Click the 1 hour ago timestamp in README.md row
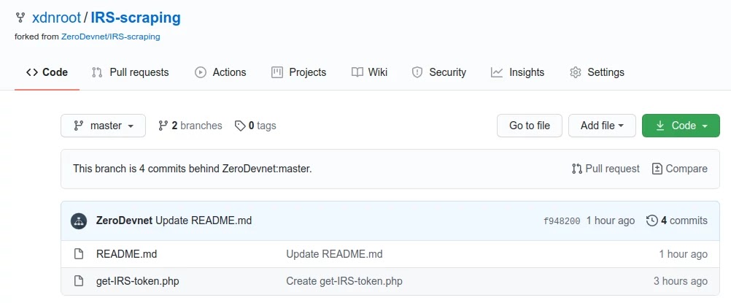The image size is (731, 303). (x=683, y=254)
